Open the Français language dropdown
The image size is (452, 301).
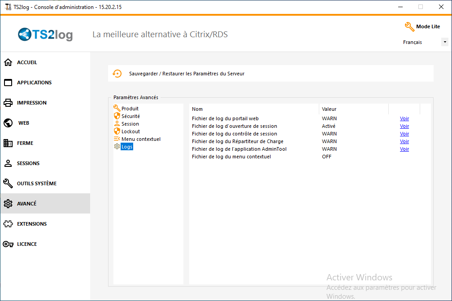[x=425, y=42]
